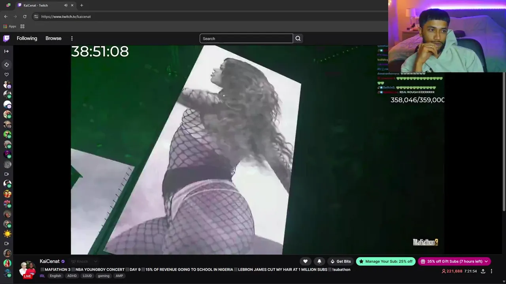Viewport: 506px width, 284px height.
Task: Click the KaiCenat channel name link
Action: (49, 261)
